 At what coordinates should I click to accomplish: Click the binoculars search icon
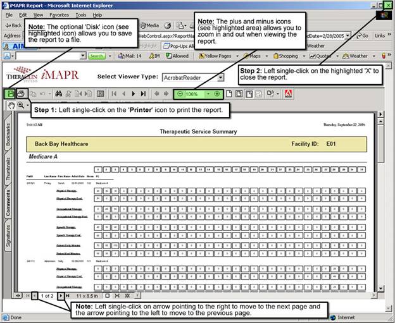point(59,94)
